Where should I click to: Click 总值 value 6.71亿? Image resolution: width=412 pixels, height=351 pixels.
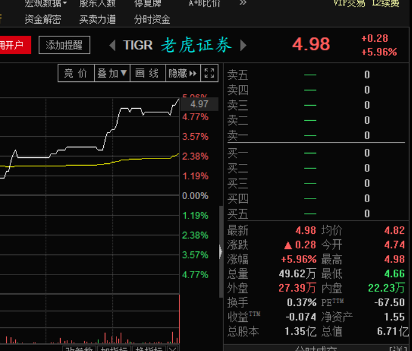(x=393, y=332)
